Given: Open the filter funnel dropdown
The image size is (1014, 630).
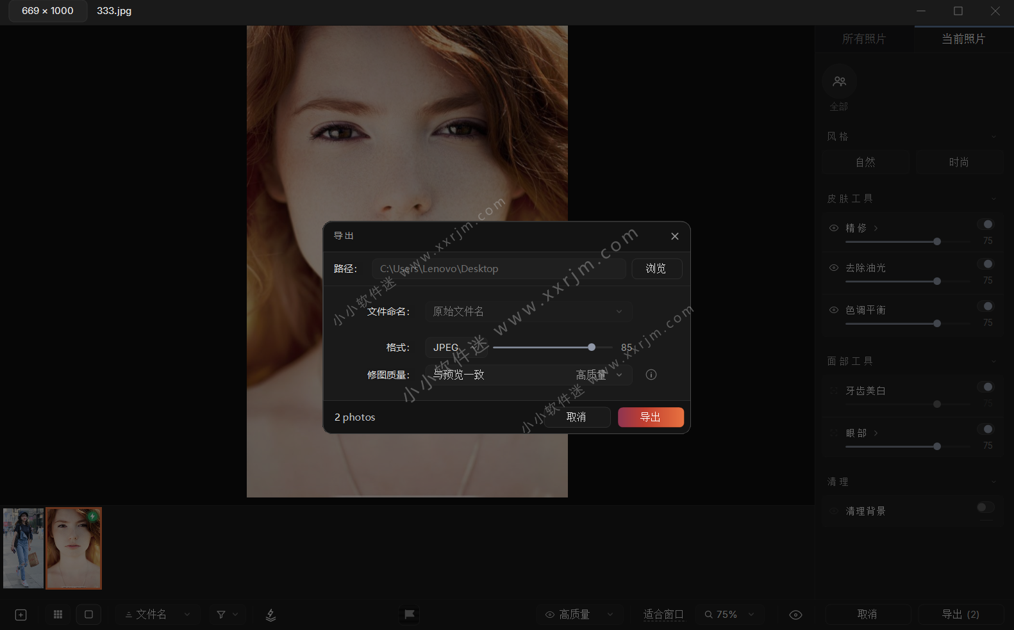Looking at the screenshot, I should (x=228, y=615).
